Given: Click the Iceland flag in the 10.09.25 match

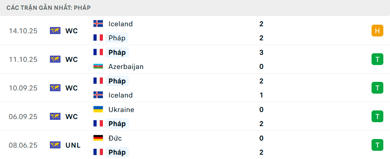Looking at the screenshot, I should click(98, 95).
